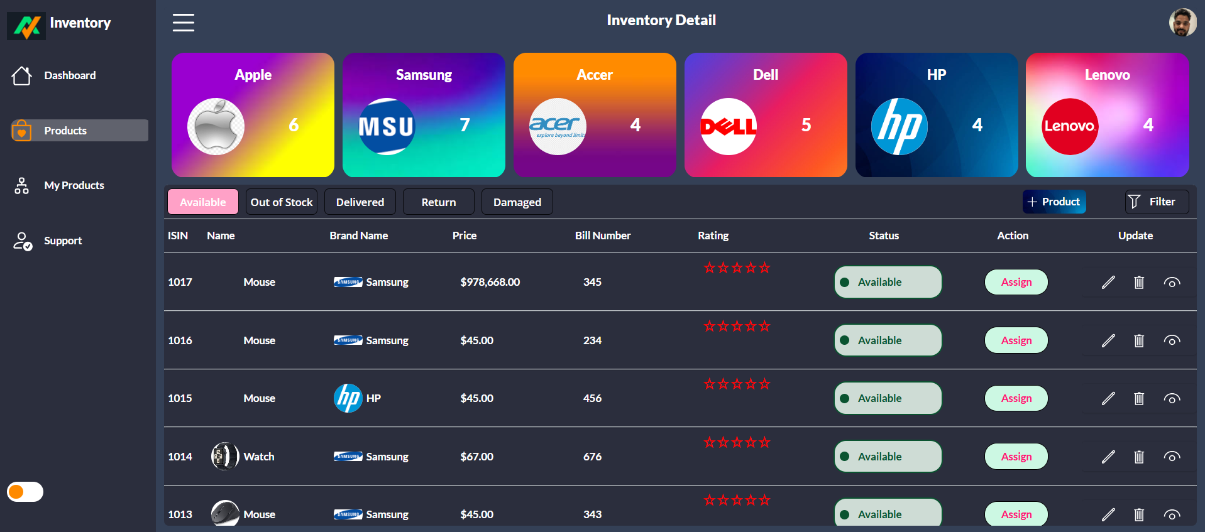Click the hamburger menu icon

point(183,23)
